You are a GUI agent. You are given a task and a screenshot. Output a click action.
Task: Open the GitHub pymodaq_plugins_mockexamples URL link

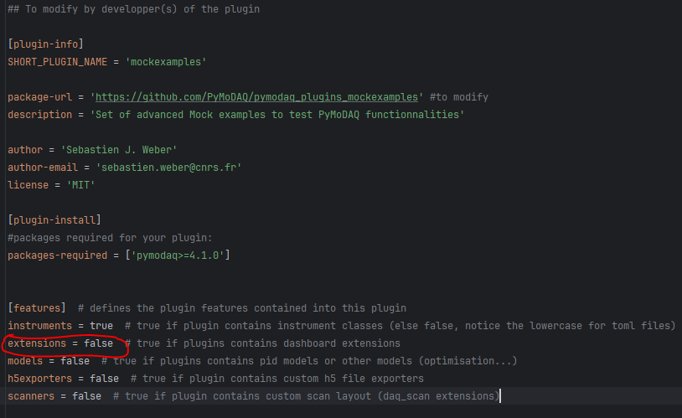[x=256, y=97]
